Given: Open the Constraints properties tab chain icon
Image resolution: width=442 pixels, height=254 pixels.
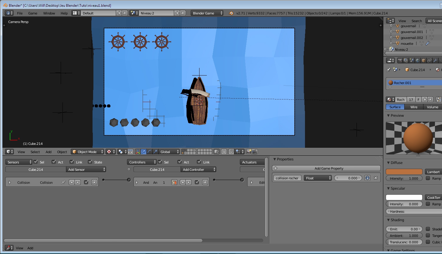Looking at the screenshot, I should (x=429, y=60).
